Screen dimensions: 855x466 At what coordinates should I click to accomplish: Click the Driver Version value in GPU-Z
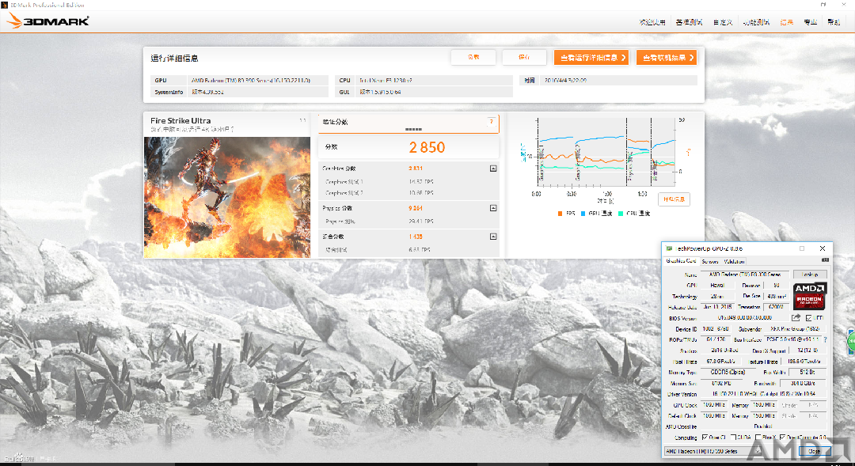coord(763,394)
